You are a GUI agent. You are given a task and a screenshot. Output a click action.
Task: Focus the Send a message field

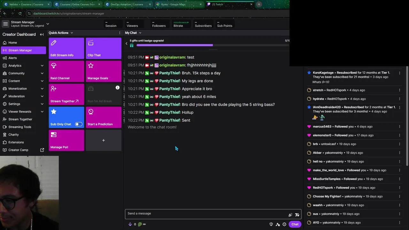click(x=206, y=214)
